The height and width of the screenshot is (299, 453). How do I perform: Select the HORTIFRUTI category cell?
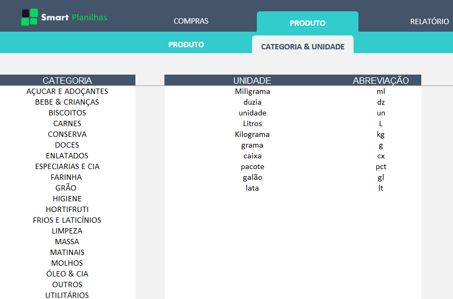click(x=67, y=209)
